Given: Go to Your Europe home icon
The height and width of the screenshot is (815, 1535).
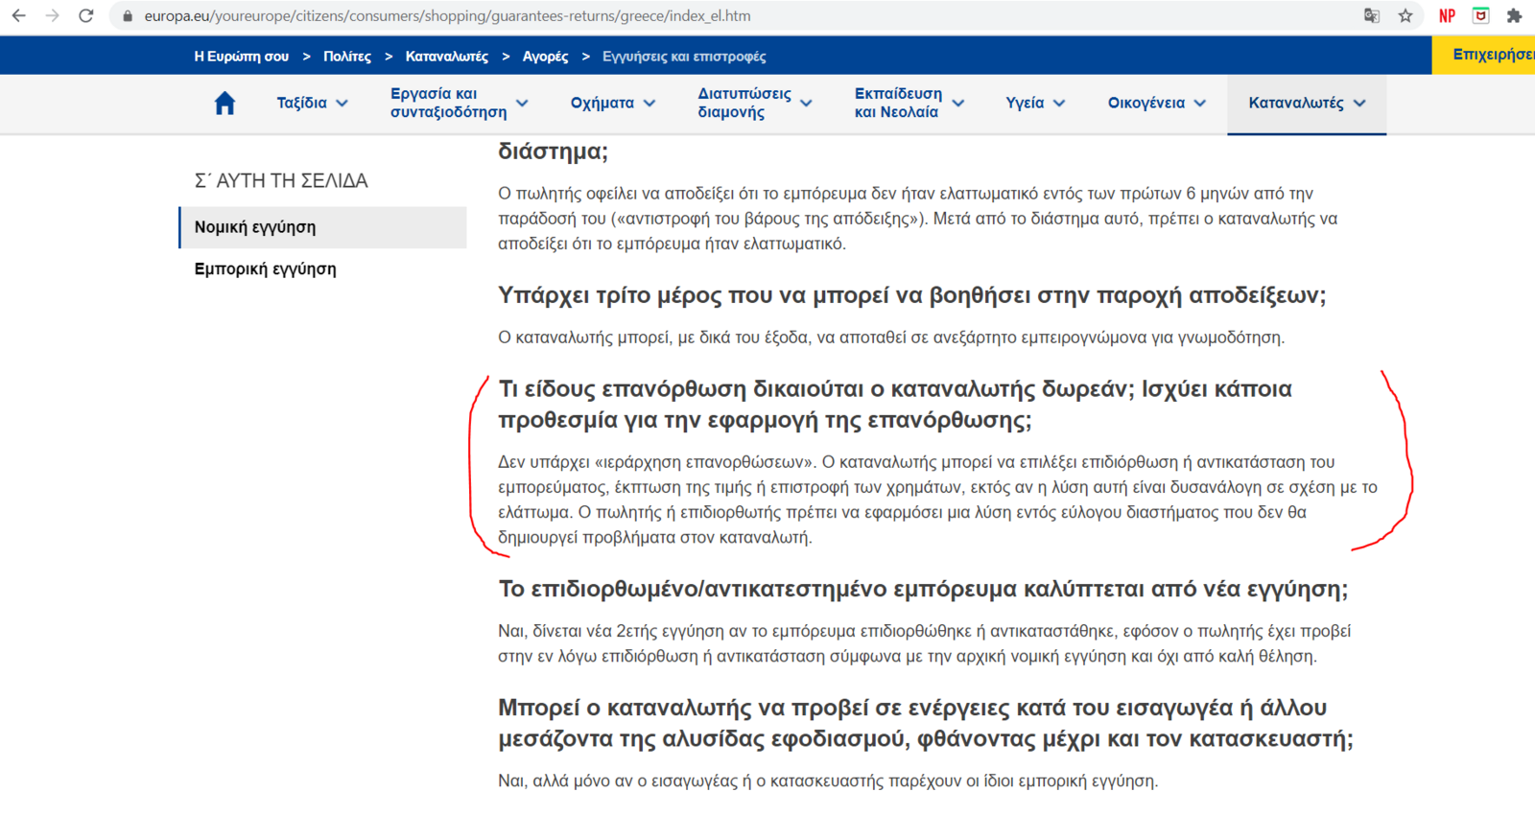Looking at the screenshot, I should click(224, 104).
